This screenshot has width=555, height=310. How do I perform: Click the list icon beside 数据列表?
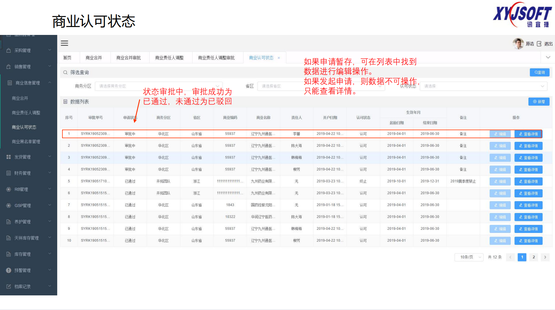click(x=65, y=102)
